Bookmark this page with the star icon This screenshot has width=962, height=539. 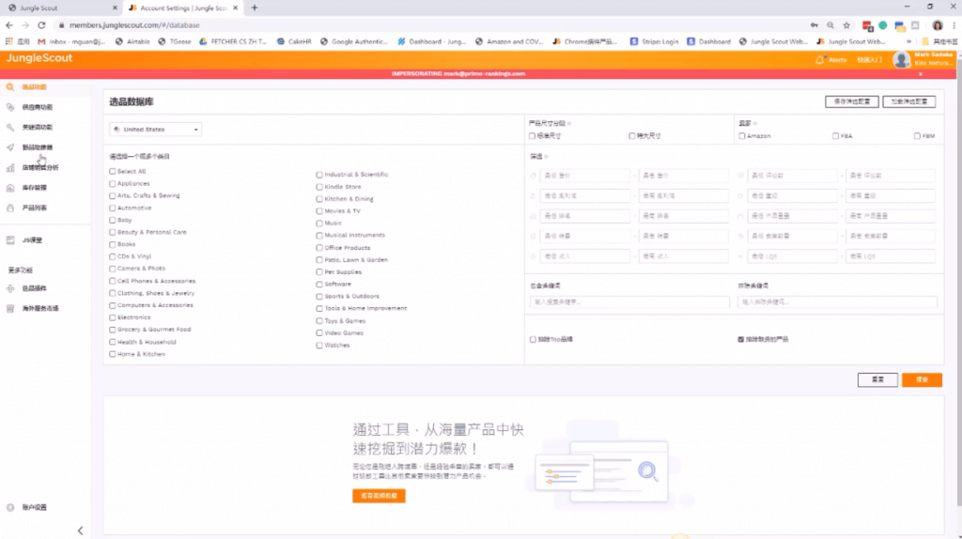click(x=846, y=25)
